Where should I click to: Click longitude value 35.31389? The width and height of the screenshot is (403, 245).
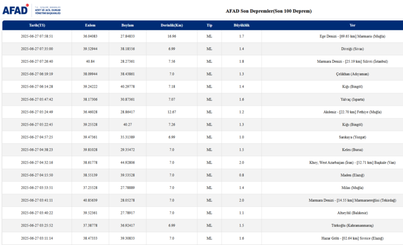pyautogui.click(x=127, y=137)
